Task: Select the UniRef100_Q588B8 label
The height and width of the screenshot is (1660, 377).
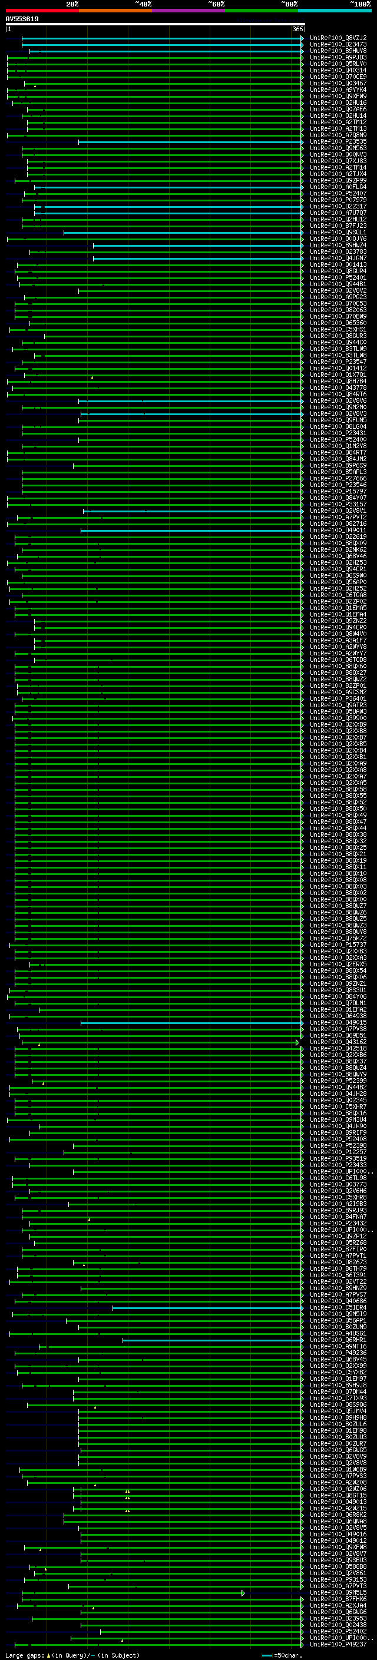Action: (338, 1566)
